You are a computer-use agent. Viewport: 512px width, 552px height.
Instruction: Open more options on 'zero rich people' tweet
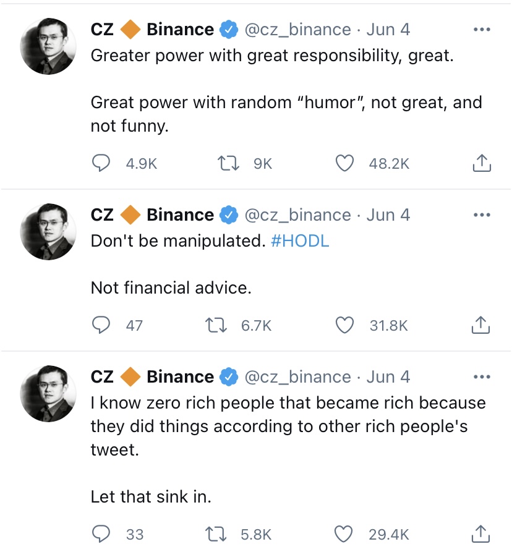[x=481, y=377]
